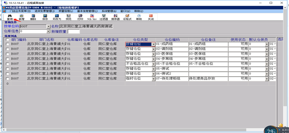Open the 帮助(Z) menu in the menu bar

tap(139, 11)
